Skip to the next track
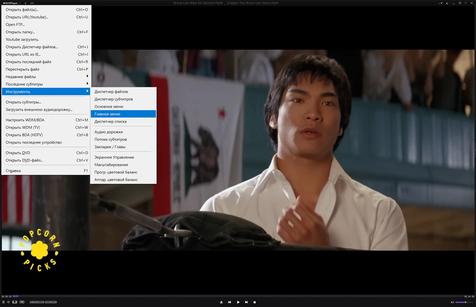Screen dimensions: 476x307 (246, 302)
